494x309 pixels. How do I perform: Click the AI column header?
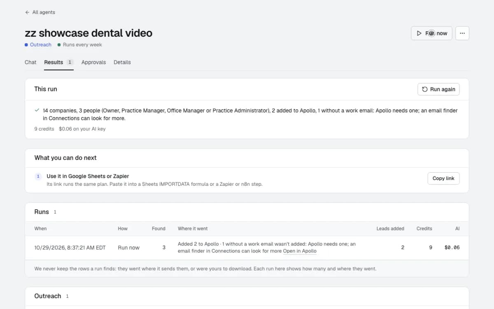[457, 229]
